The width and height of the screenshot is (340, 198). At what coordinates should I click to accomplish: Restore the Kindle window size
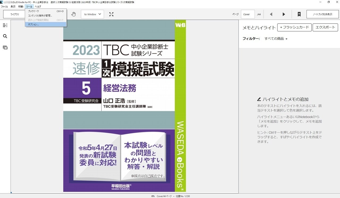(x=329, y=2)
